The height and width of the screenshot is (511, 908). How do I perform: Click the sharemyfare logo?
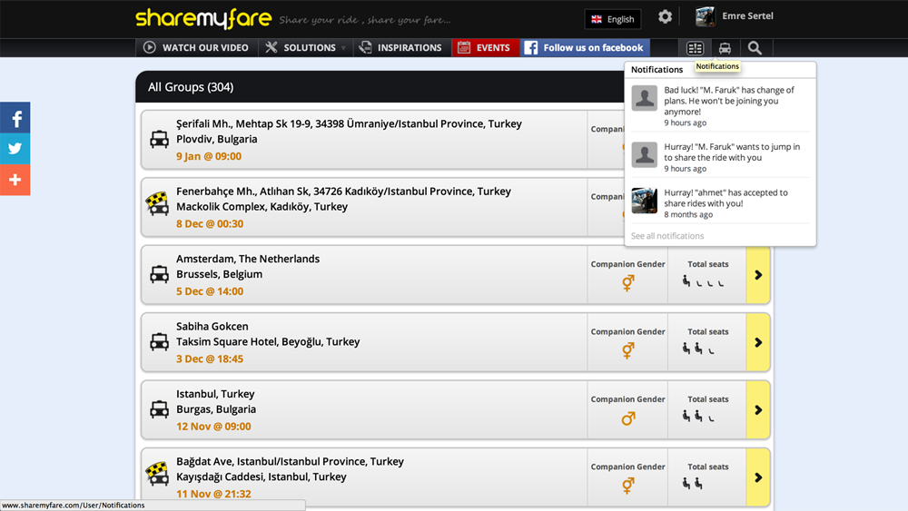click(203, 19)
